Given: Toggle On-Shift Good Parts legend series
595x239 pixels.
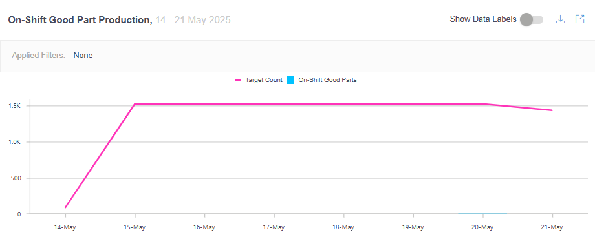Looking at the screenshot, I should click(322, 80).
